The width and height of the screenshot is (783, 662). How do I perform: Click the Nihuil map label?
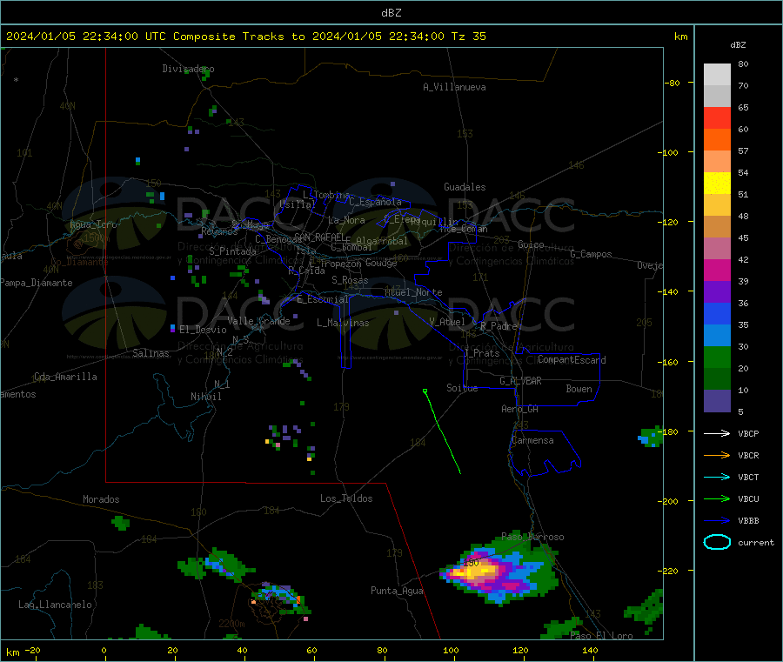[x=205, y=397]
